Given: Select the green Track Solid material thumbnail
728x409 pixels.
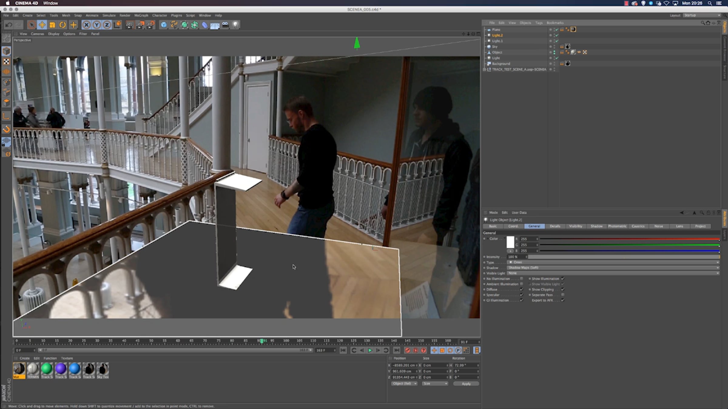Looking at the screenshot, I should 47,369.
